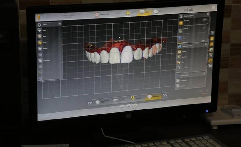This screenshot has width=241, height=147.
Task: Click the Reduce tool in Tools panel
Action: 40,48
